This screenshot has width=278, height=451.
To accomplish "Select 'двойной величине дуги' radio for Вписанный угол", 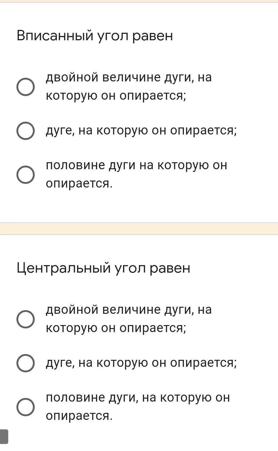I will pos(25,87).
